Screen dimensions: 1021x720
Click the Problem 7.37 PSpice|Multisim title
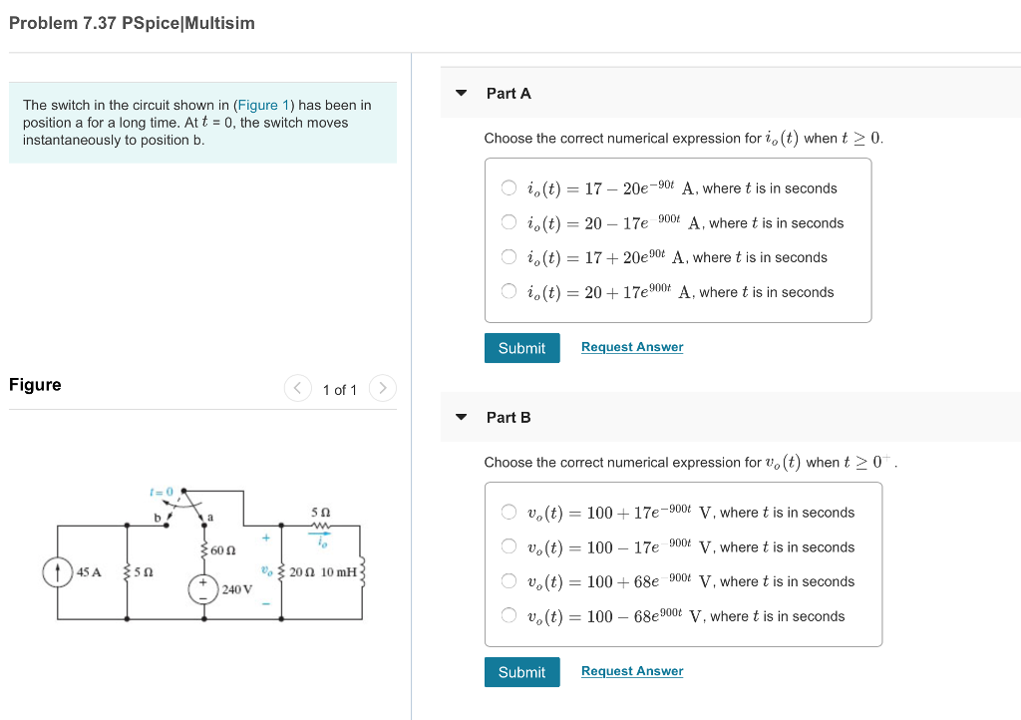131,22
